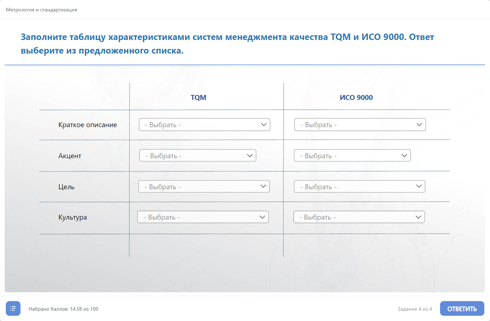This screenshot has height=321, width=490.
Task: Select TQM dropdown in Цель row
Action: pyautogui.click(x=204, y=187)
